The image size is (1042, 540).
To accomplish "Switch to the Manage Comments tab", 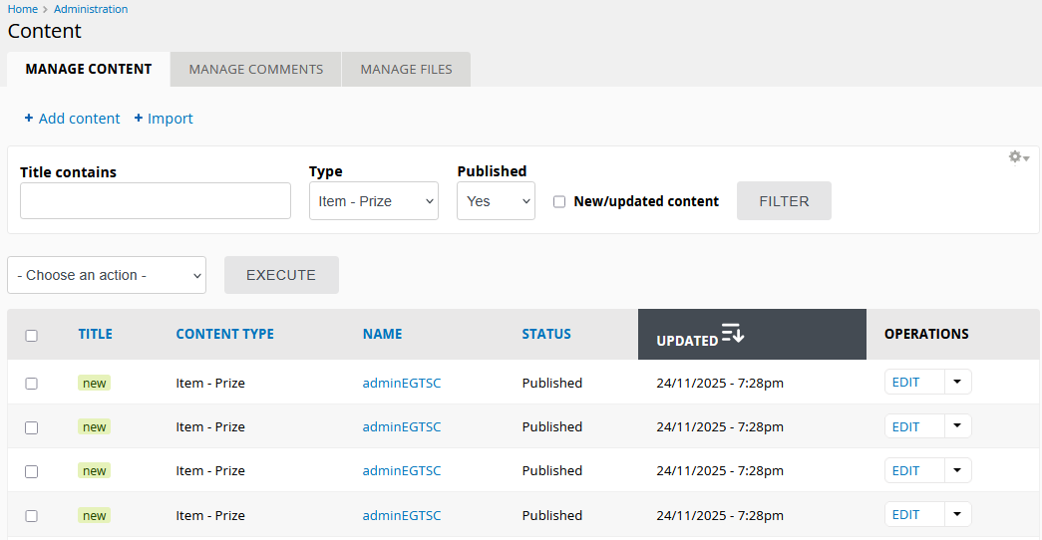I will (x=256, y=70).
